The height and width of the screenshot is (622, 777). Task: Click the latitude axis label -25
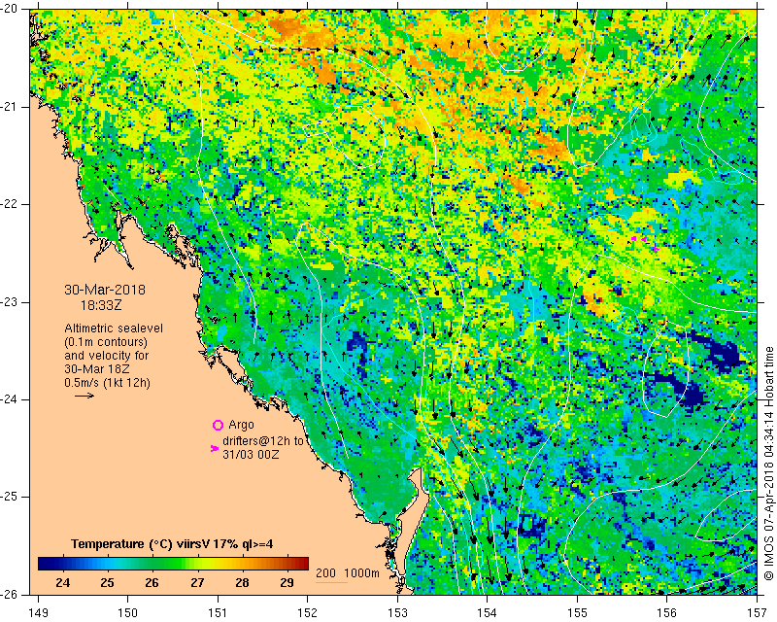pos(8,497)
